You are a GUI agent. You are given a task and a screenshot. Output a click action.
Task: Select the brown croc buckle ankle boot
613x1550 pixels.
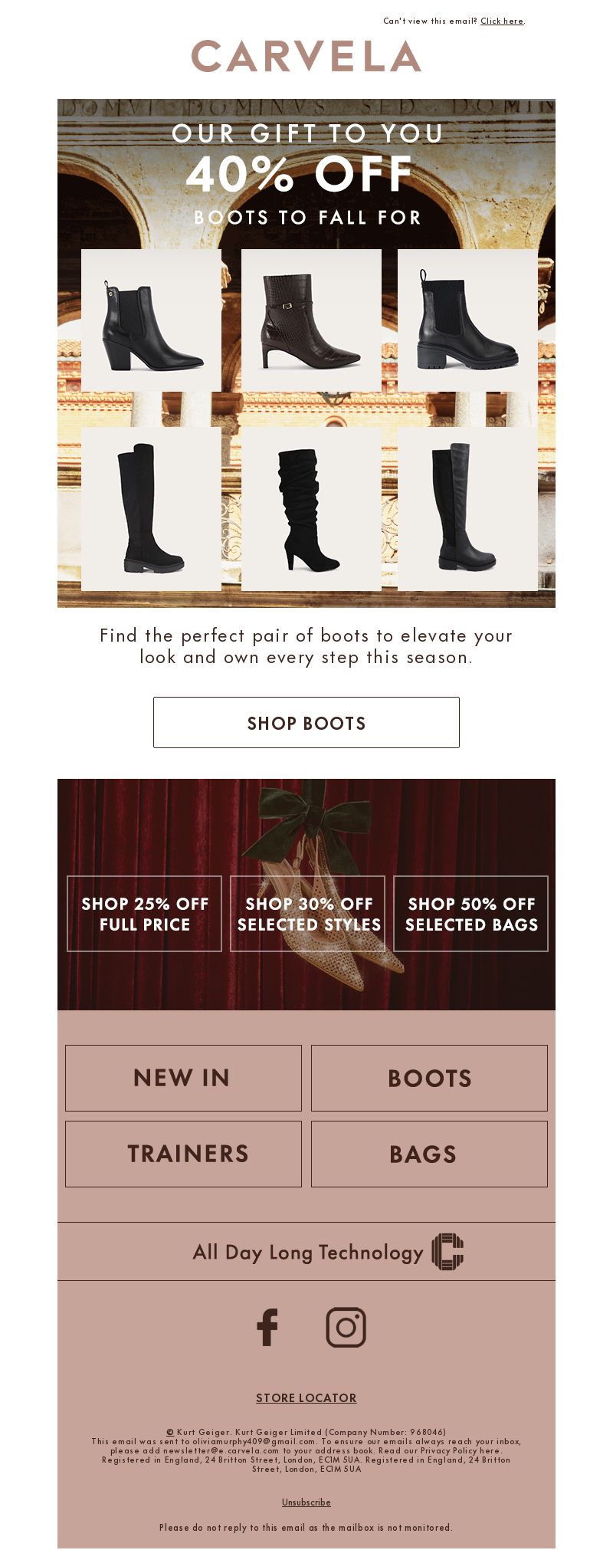click(311, 320)
